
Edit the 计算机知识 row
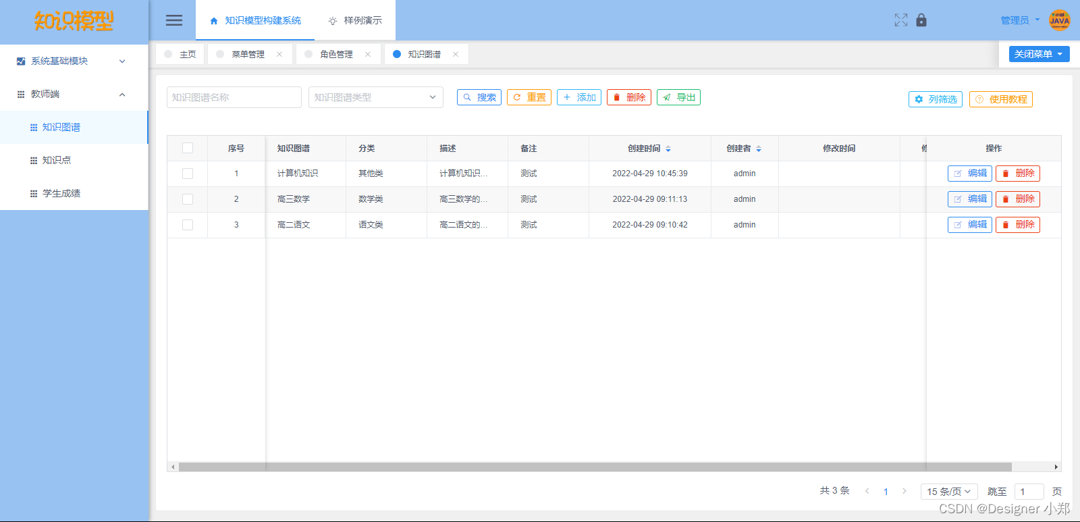(x=970, y=174)
